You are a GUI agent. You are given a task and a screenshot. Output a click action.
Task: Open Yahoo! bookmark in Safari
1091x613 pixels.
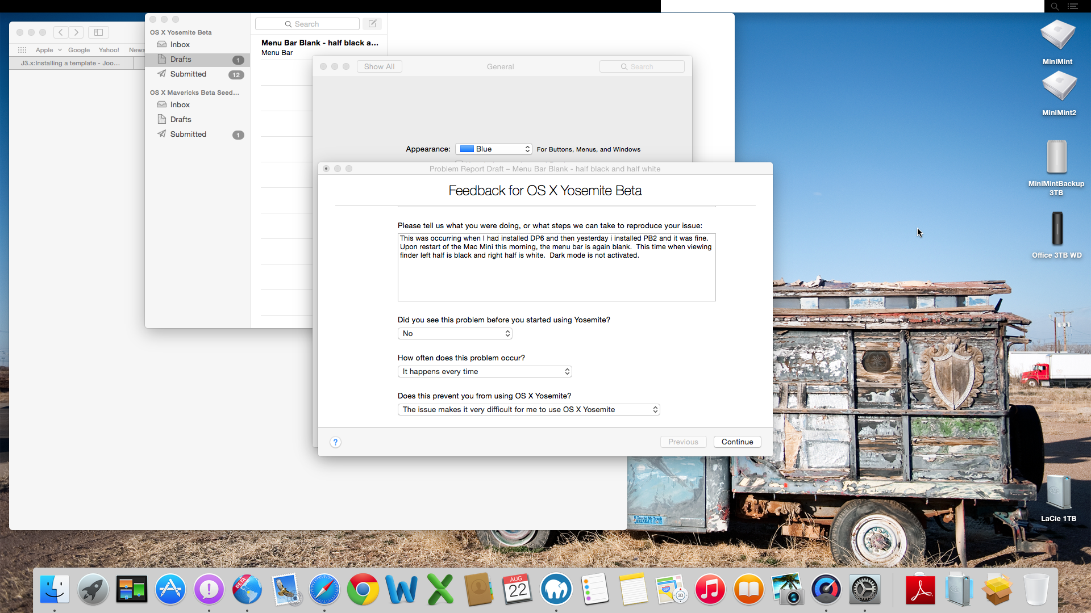coord(109,50)
